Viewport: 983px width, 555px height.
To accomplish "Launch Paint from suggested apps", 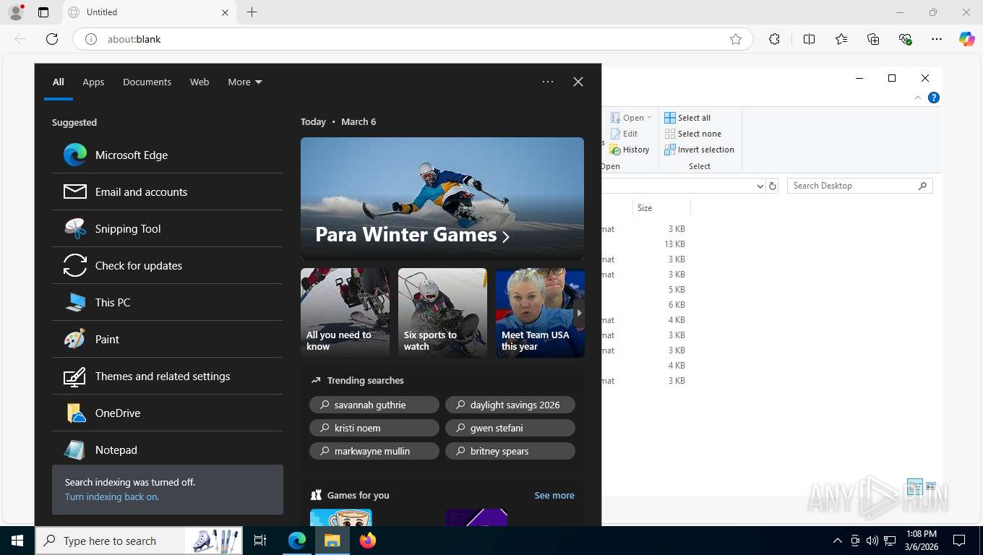I will tap(167, 339).
